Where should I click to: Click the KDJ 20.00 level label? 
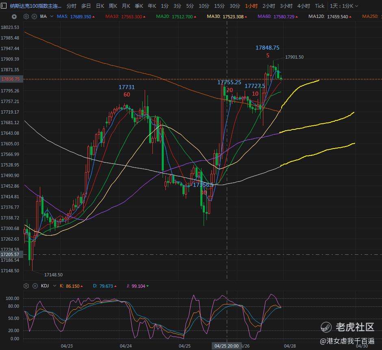pyautogui.click(x=14, y=330)
